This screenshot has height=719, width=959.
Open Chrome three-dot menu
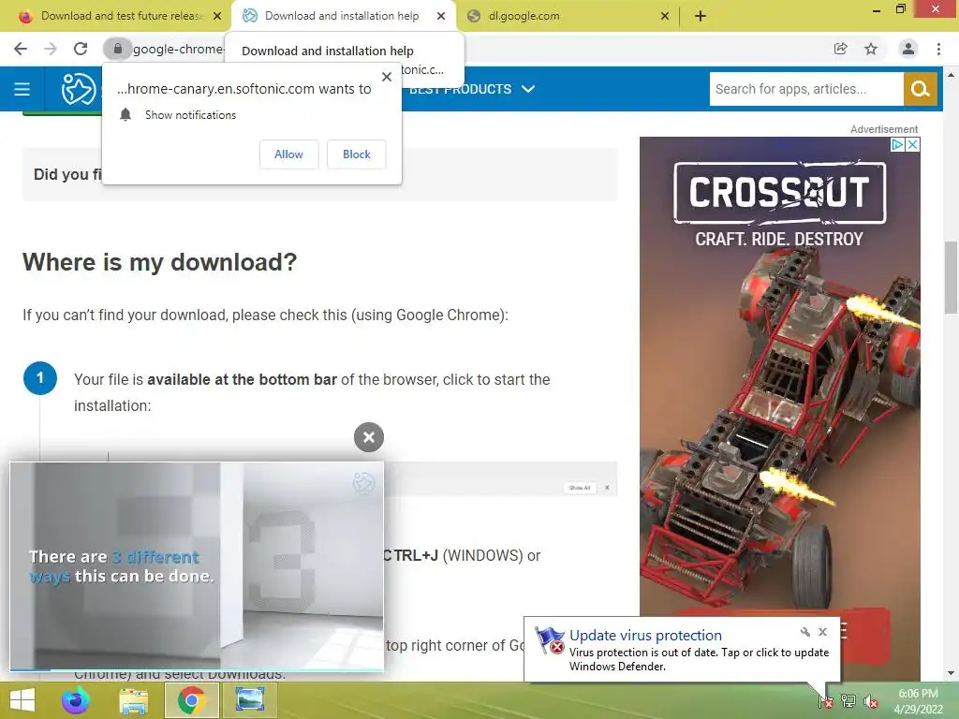click(x=938, y=49)
